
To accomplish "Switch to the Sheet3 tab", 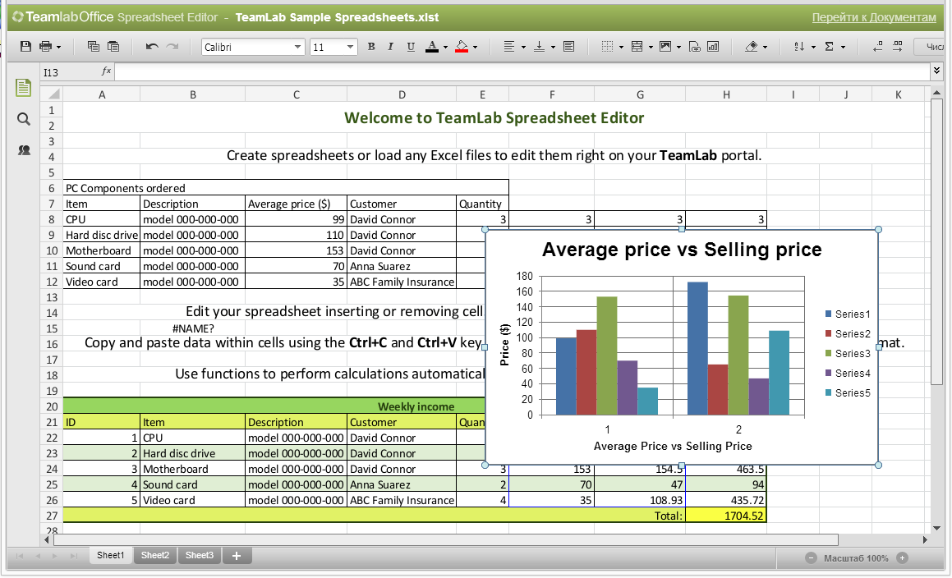I will point(199,556).
